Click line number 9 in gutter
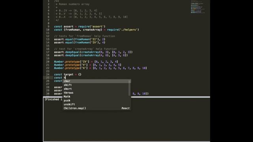Viewport: 253px width, 142px height. pyautogui.click(x=48, y=26)
